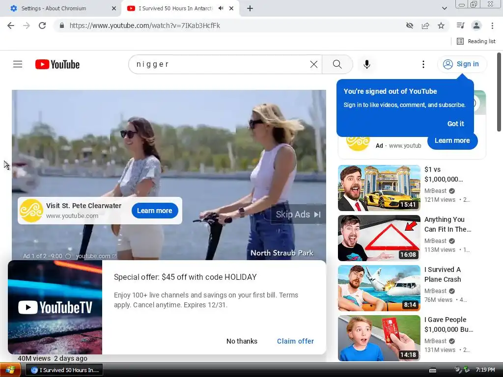Image resolution: width=503 pixels, height=377 pixels.
Task: Expand the tab search dropdown arrow
Action: pos(444,8)
